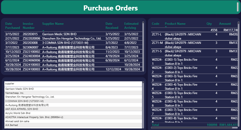
Task: Select product code ZC71-L row
Action: (194, 36)
